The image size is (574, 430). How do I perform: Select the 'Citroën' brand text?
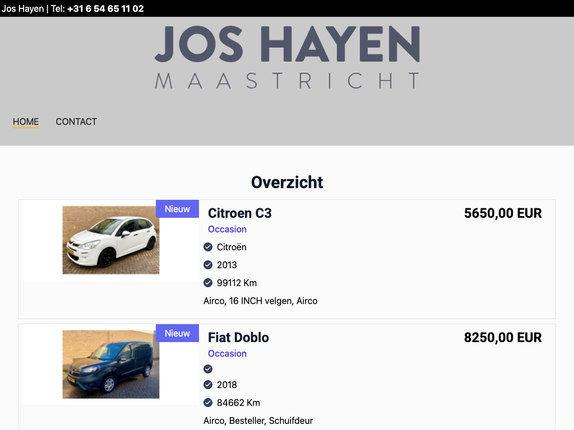(232, 247)
